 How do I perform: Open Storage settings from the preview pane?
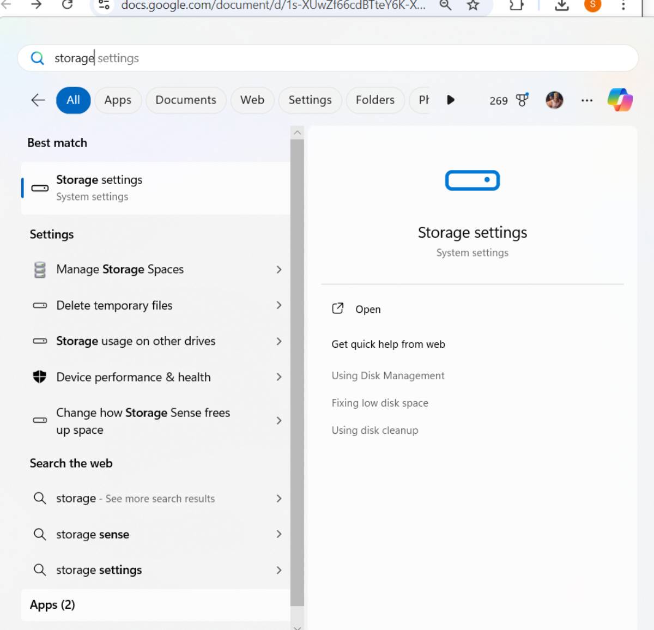pyautogui.click(x=367, y=310)
